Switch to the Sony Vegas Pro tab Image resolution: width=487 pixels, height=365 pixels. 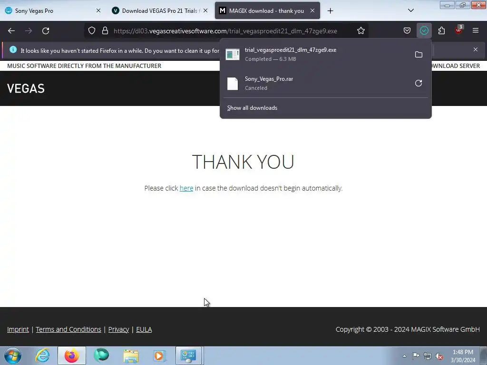click(x=53, y=11)
